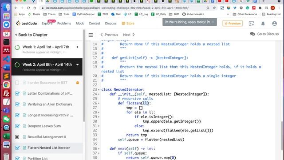
Task: Open Discuss in navigation
Action: (x=110, y=24)
